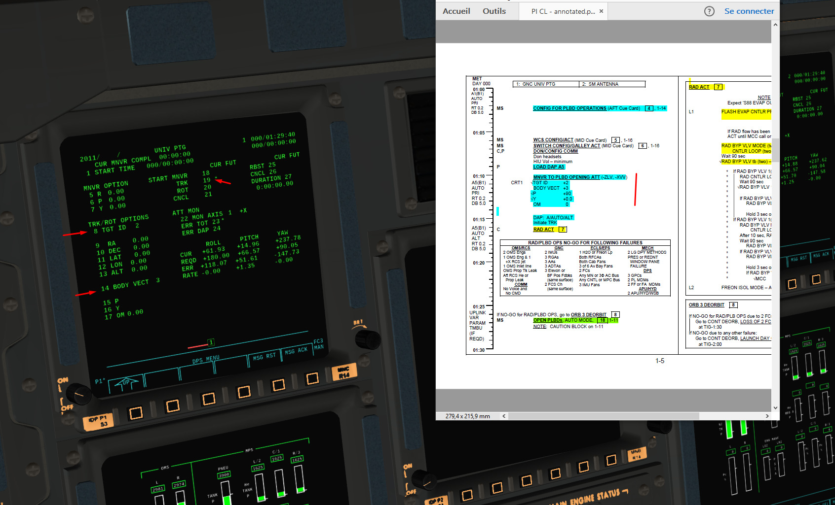The height and width of the screenshot is (505, 835).
Task: Click the PDF vertical scrollbar up arrow
Action: pyautogui.click(x=775, y=25)
